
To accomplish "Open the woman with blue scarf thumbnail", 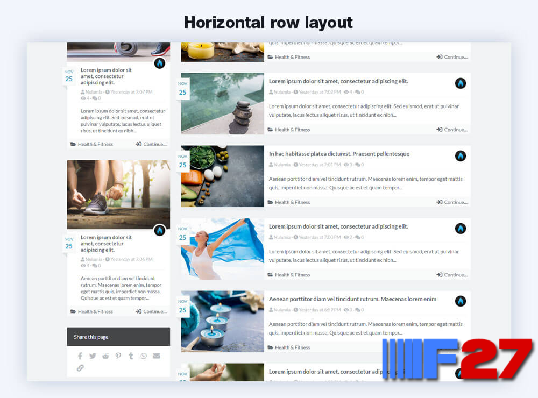I will 223,248.
